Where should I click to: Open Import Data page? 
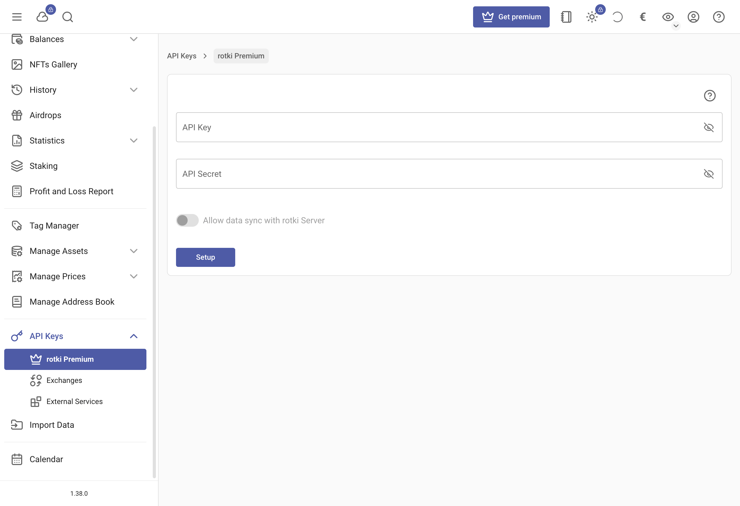point(75,425)
